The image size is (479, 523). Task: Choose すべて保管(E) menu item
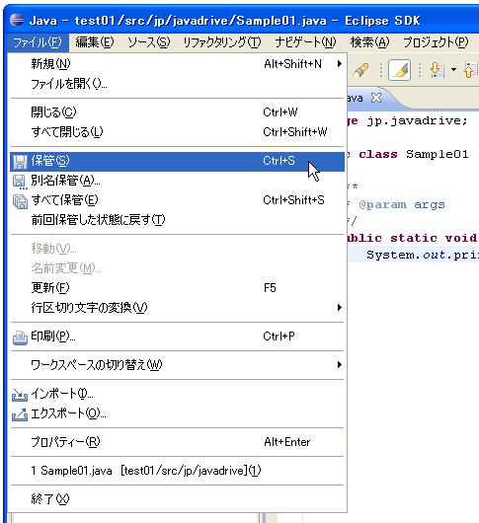(x=177, y=200)
